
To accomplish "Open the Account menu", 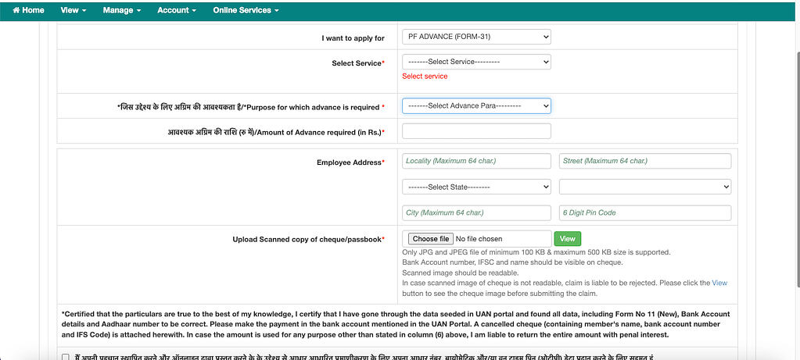I will click(x=177, y=10).
